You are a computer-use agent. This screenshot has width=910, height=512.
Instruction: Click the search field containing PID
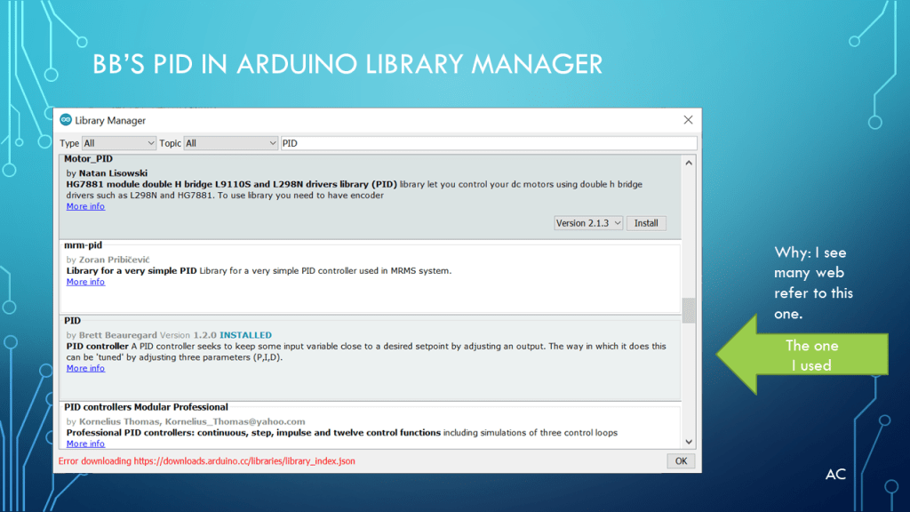487,143
